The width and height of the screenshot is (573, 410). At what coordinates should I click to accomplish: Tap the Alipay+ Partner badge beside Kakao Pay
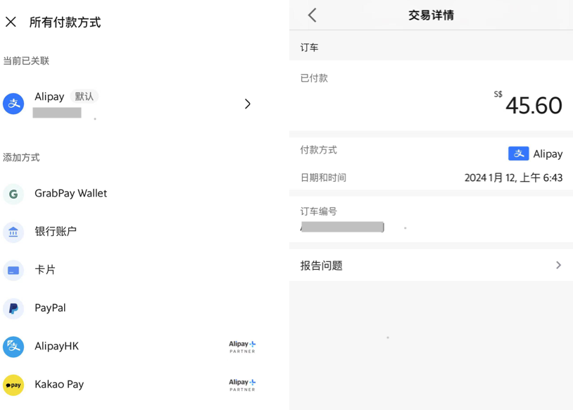coord(242,385)
